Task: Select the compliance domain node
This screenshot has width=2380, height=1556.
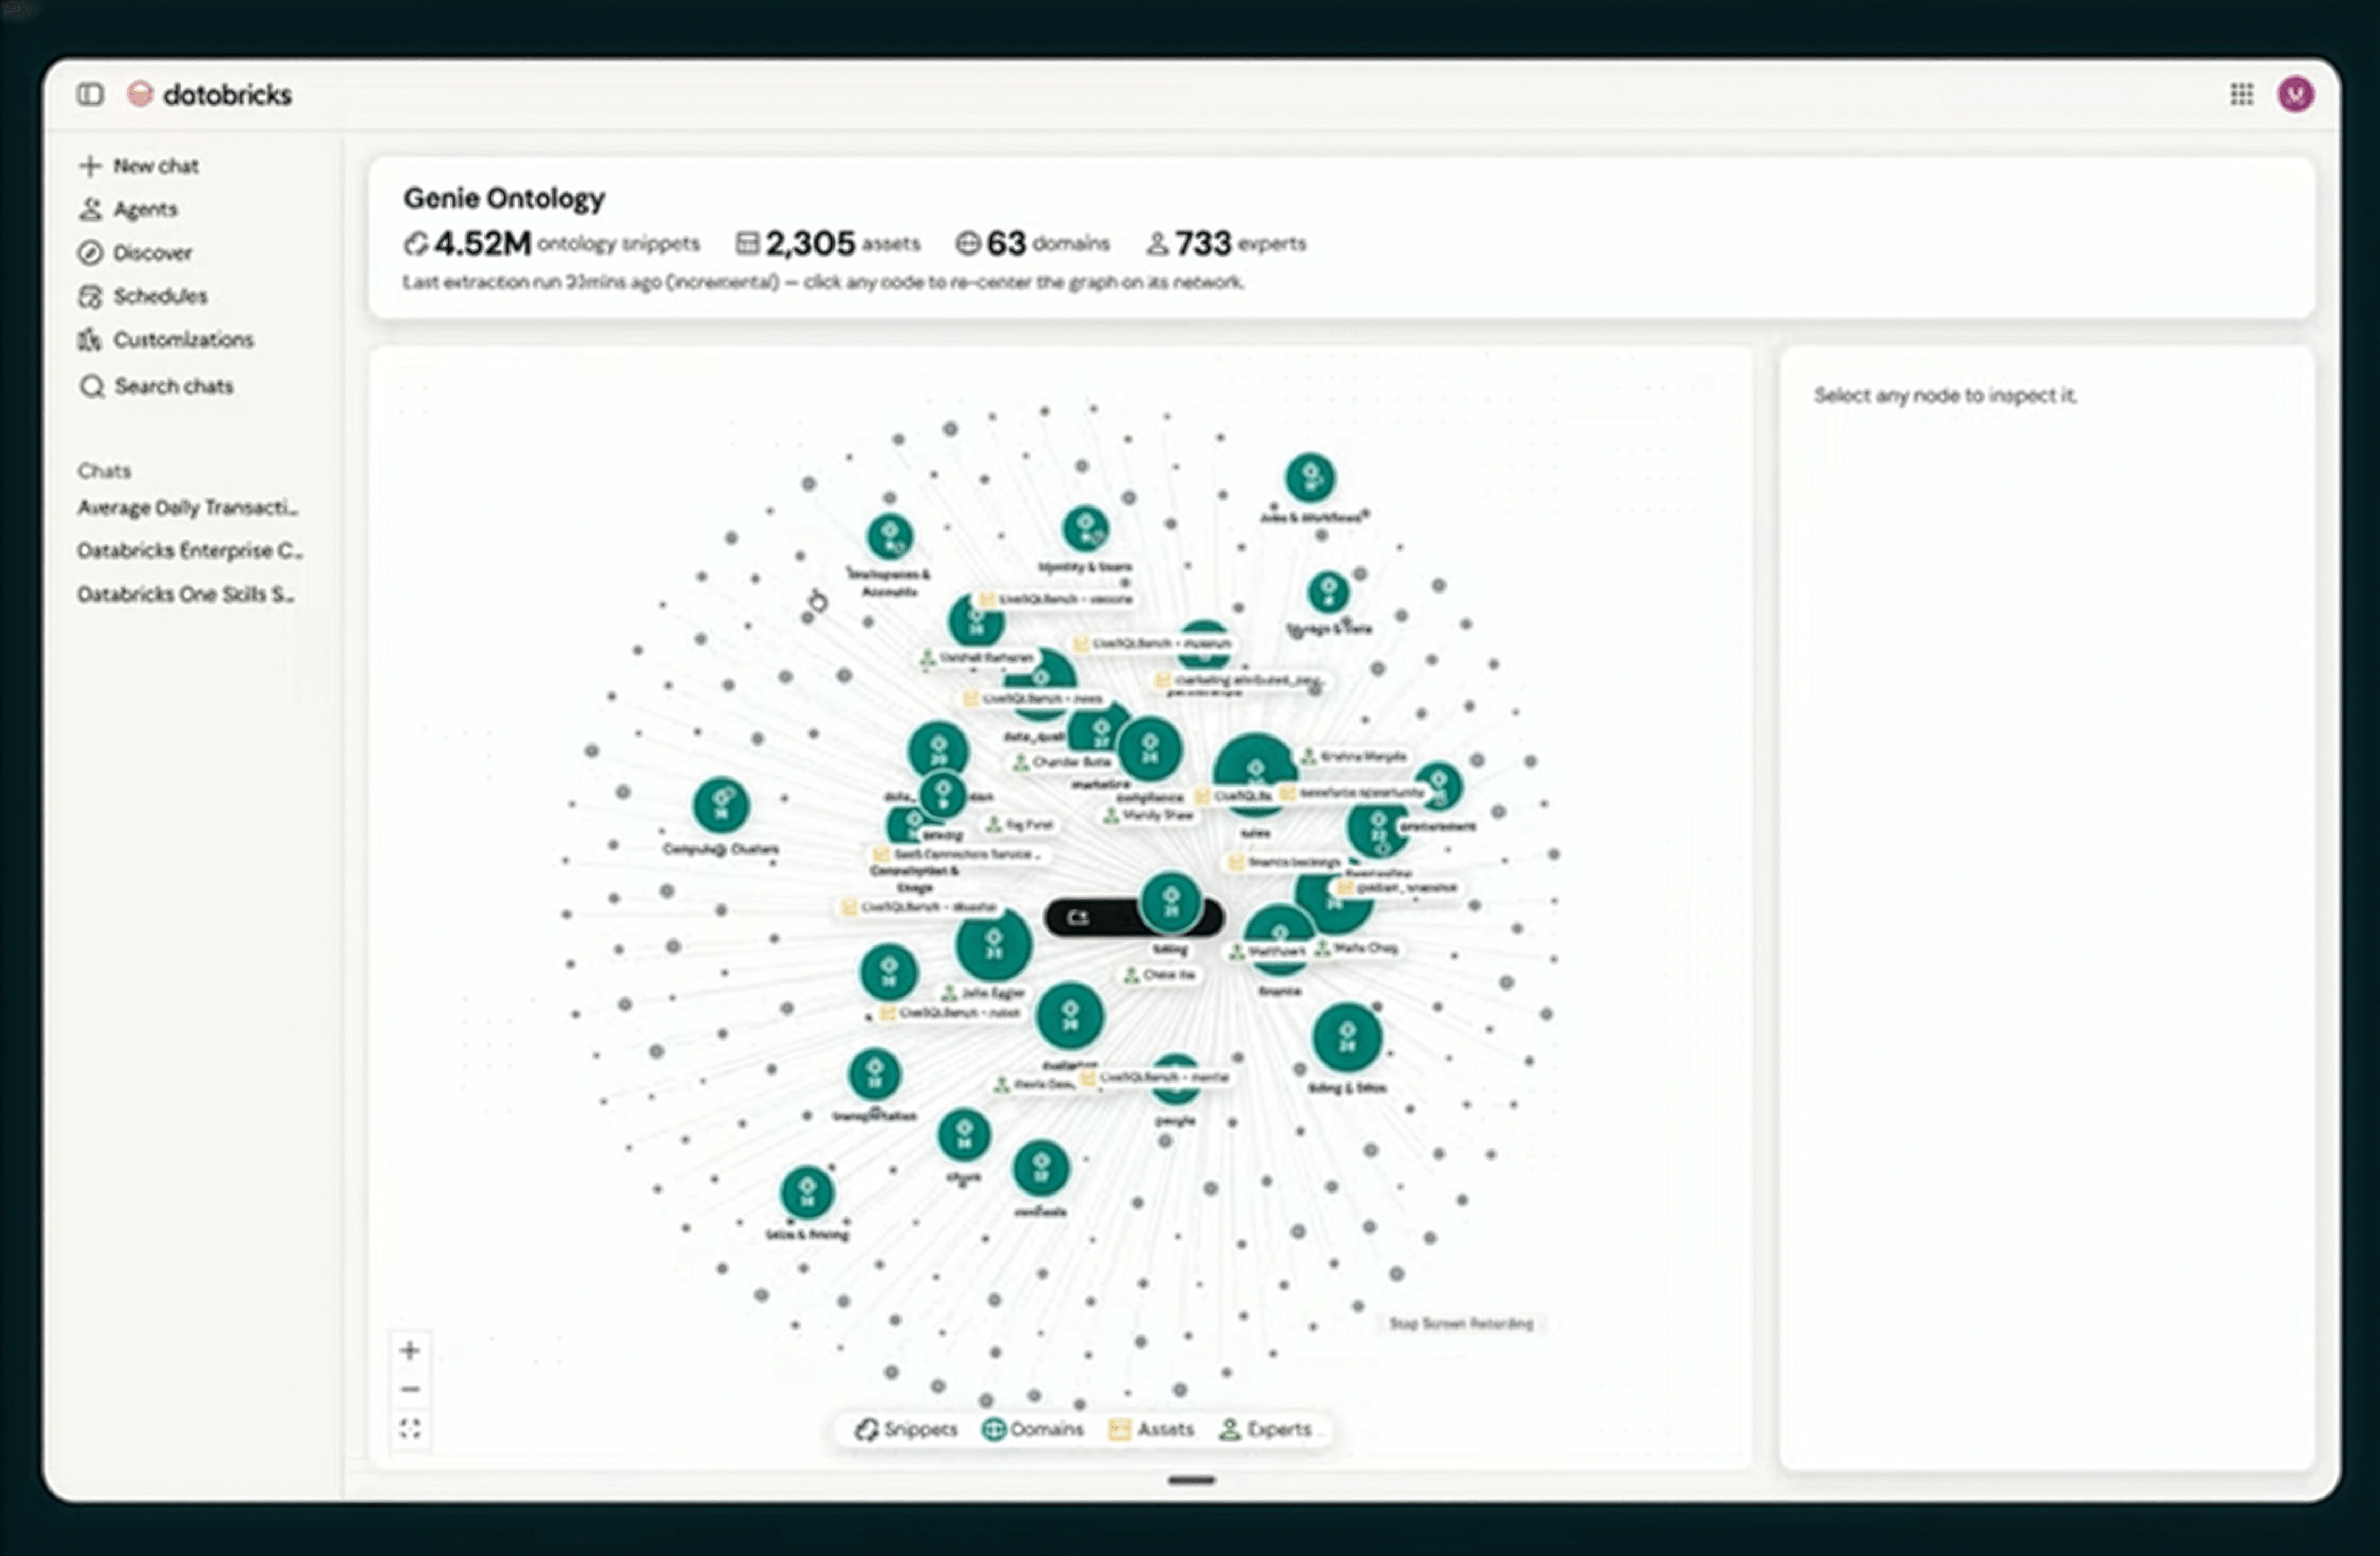Action: click(1150, 749)
